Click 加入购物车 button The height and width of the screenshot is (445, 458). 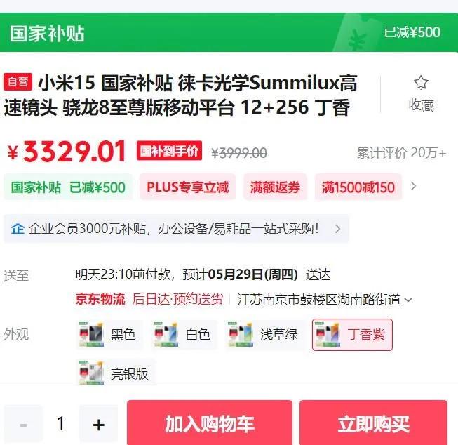pos(210,423)
